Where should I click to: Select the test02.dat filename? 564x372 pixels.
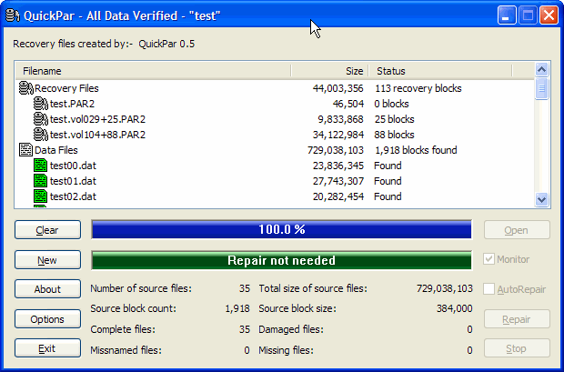[x=73, y=196]
